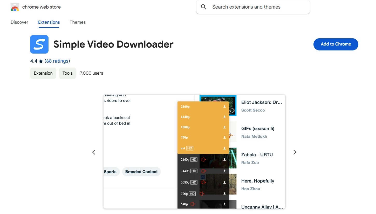Click the Zabala - URTU title
The width and height of the screenshot is (376, 214).
coord(257,155)
